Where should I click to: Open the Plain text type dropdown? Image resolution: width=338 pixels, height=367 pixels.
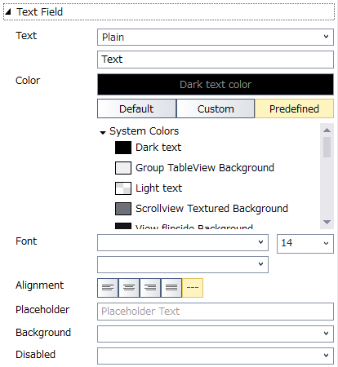216,37
